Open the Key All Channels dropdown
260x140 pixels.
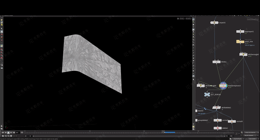click(x=251, y=136)
